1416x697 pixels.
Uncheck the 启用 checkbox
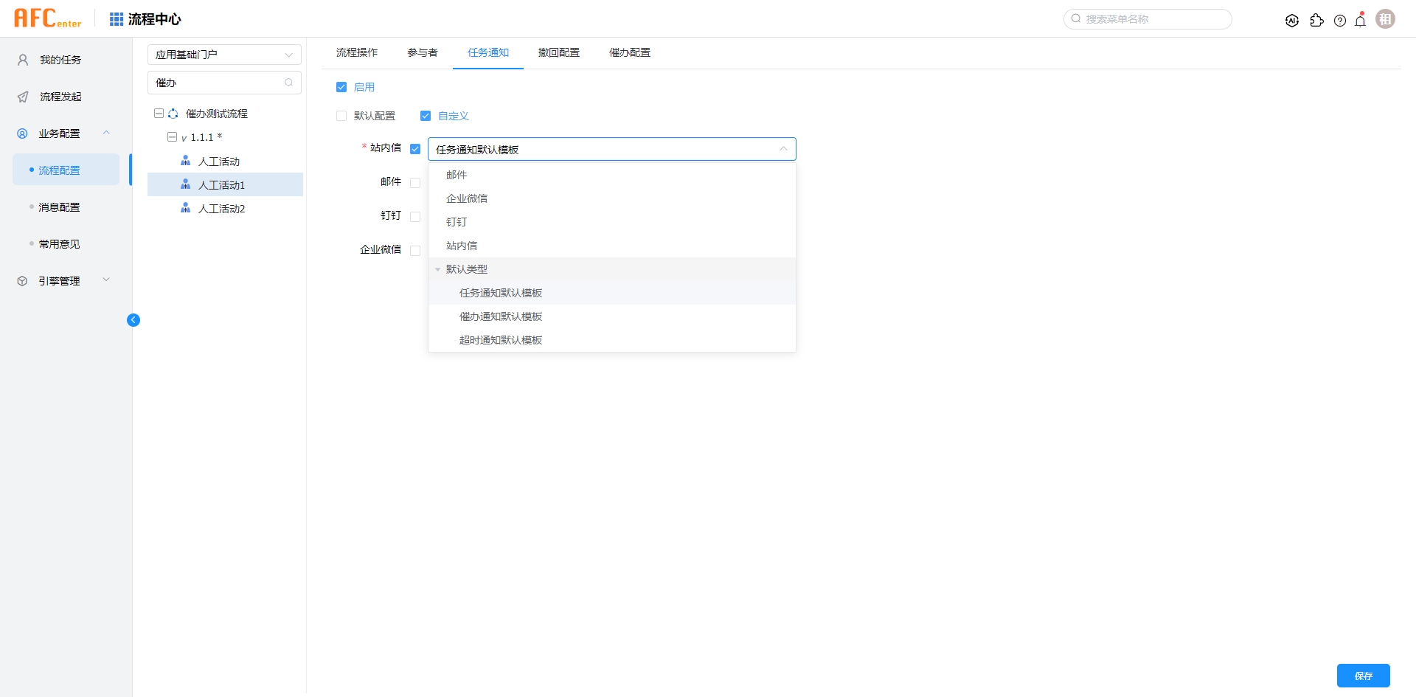pyautogui.click(x=341, y=87)
